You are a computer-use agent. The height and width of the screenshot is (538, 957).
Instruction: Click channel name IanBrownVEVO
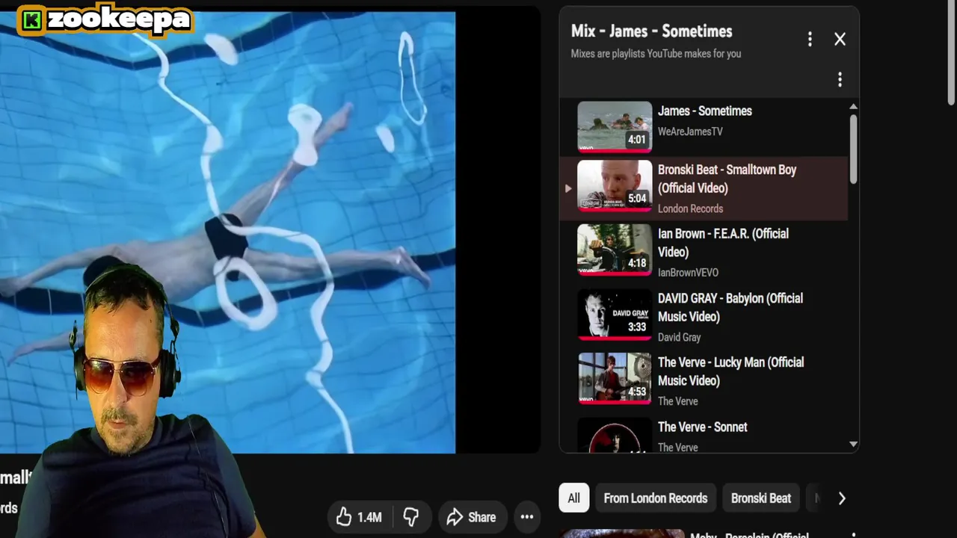(688, 273)
